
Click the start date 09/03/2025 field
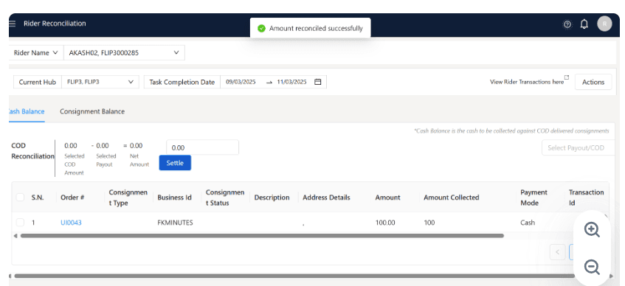point(241,82)
